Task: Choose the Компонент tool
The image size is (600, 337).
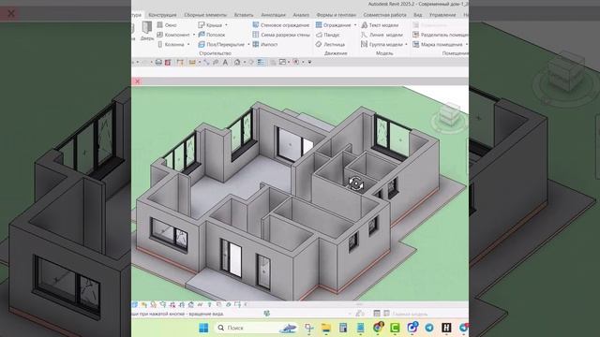Action: (173, 35)
